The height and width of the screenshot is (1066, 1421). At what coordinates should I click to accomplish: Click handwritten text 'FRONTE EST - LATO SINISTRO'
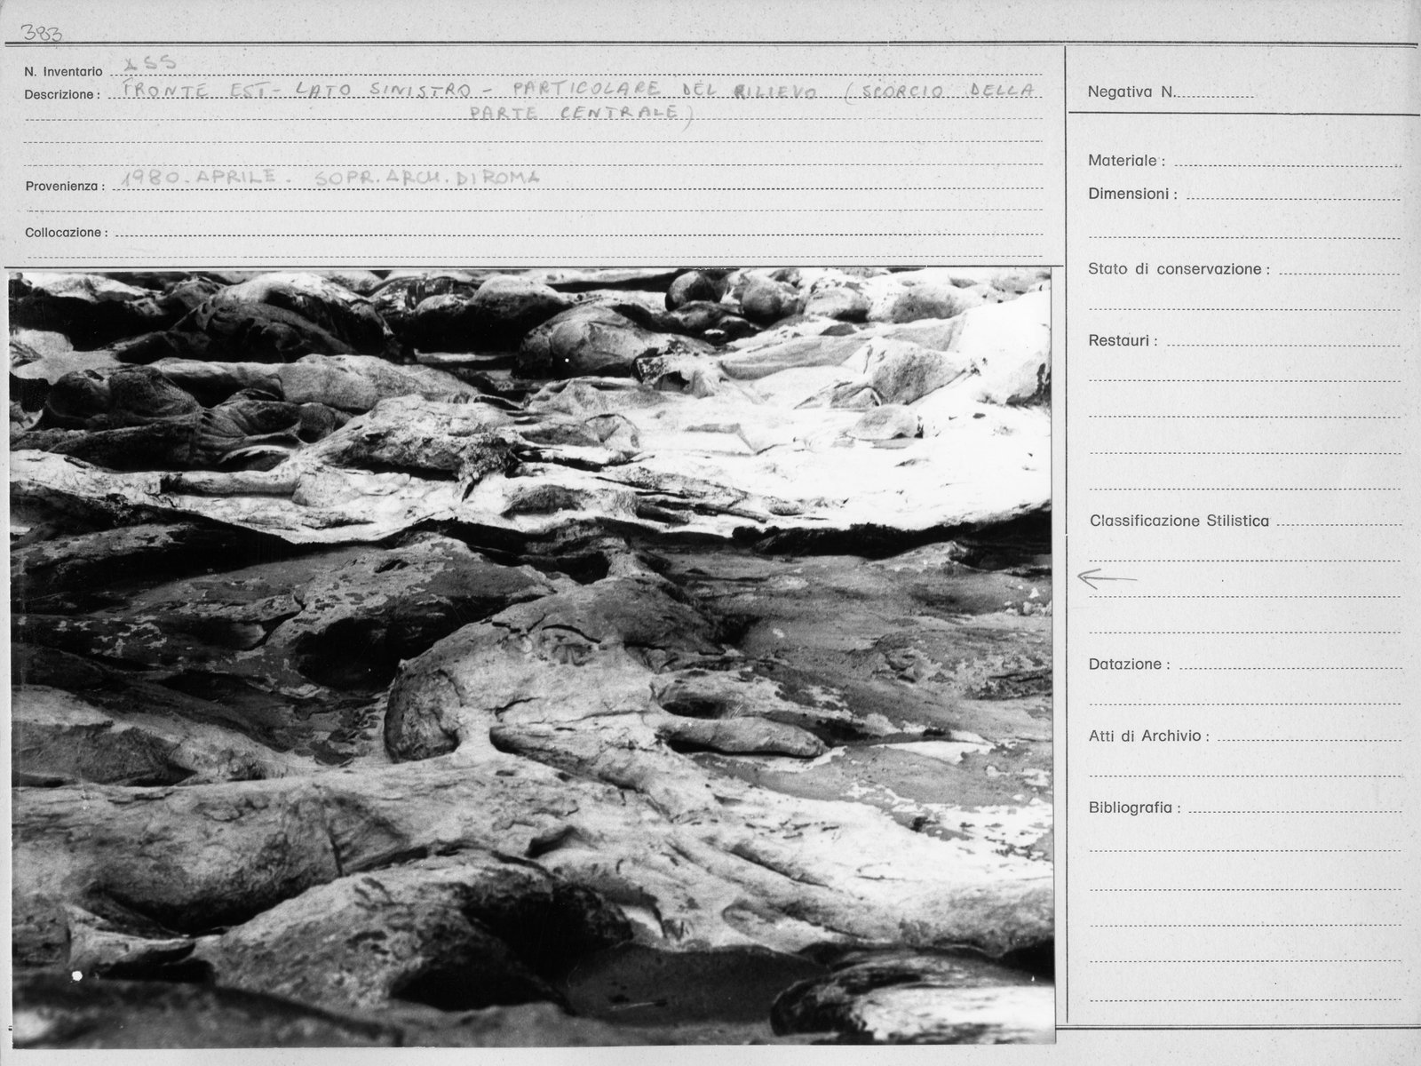[298, 91]
